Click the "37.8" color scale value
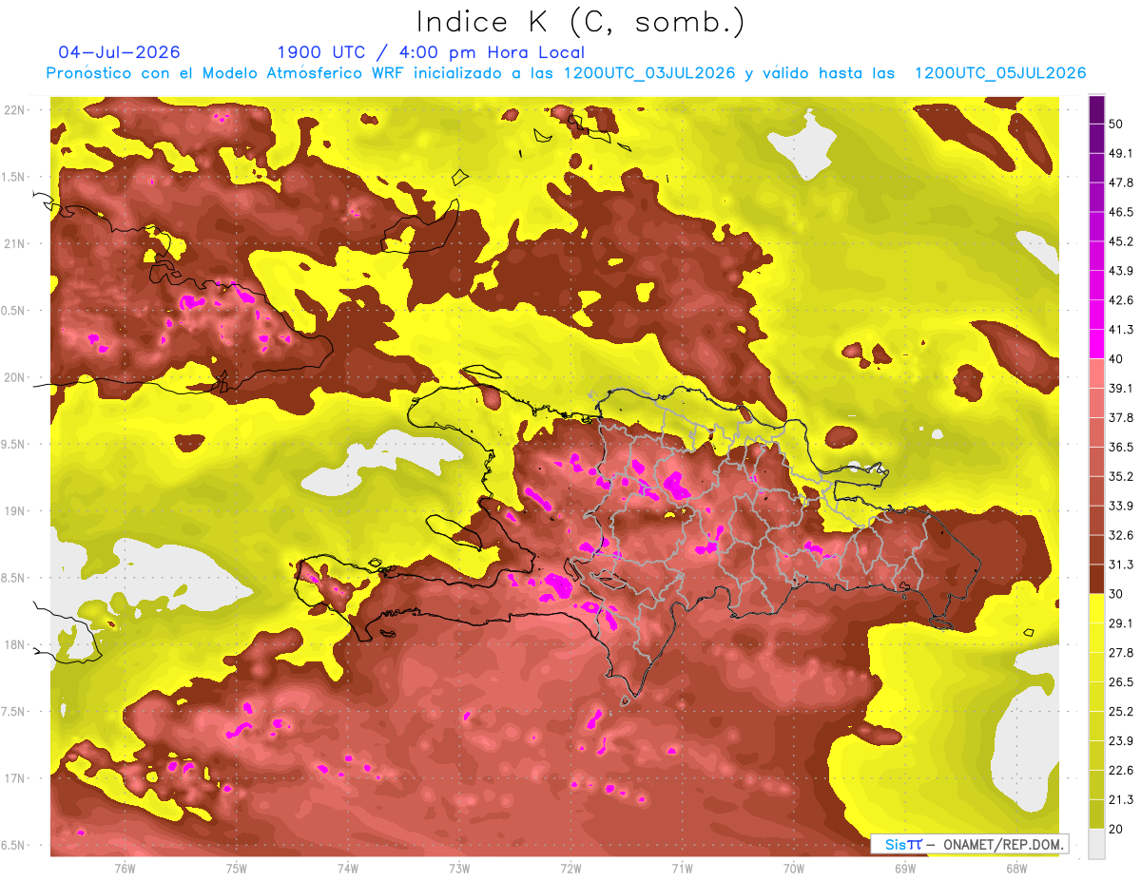Viewport: 1141px width, 881px height. pyautogui.click(x=1120, y=417)
